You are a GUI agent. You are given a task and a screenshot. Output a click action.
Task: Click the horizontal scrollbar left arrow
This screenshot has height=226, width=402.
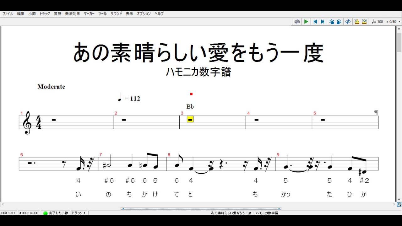[3, 204]
